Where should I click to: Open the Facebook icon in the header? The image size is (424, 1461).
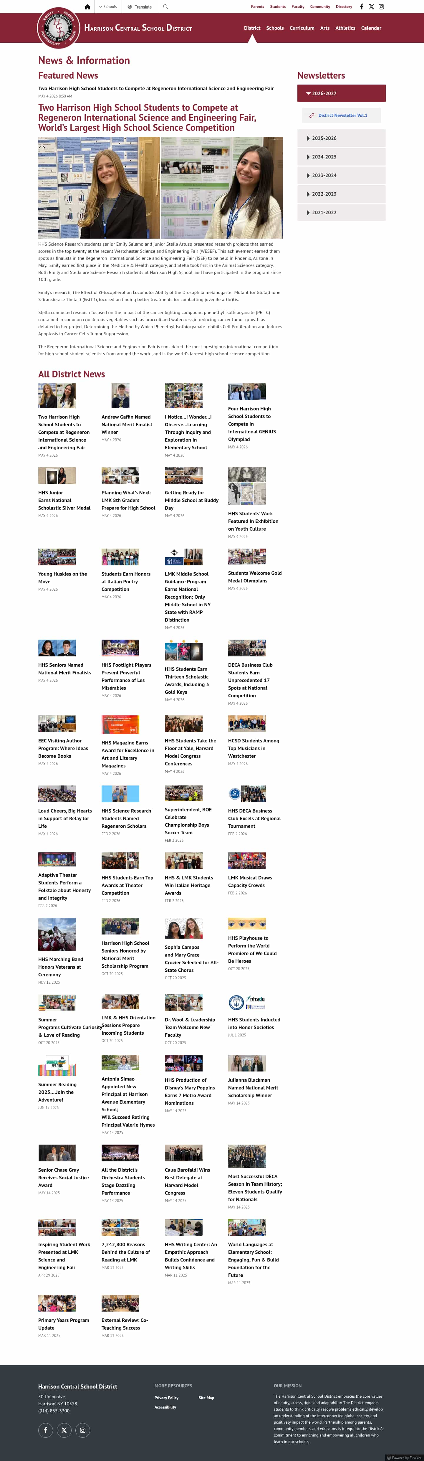pyautogui.click(x=362, y=7)
